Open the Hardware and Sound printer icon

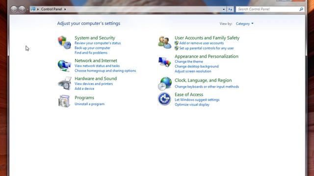[64, 84]
